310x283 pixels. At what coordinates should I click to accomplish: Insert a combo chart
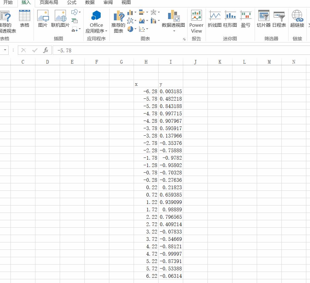pos(153,21)
